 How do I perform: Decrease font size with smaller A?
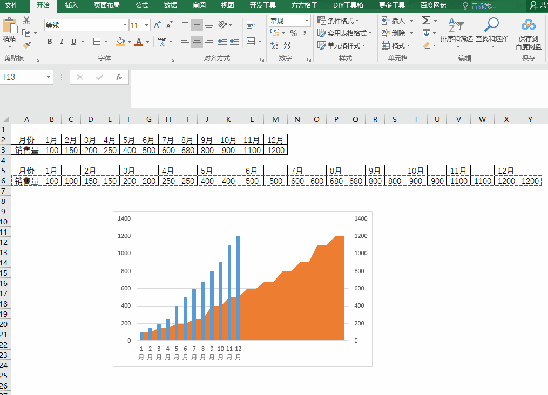169,25
